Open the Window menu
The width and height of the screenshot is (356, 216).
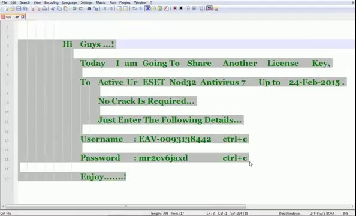(140, 2)
